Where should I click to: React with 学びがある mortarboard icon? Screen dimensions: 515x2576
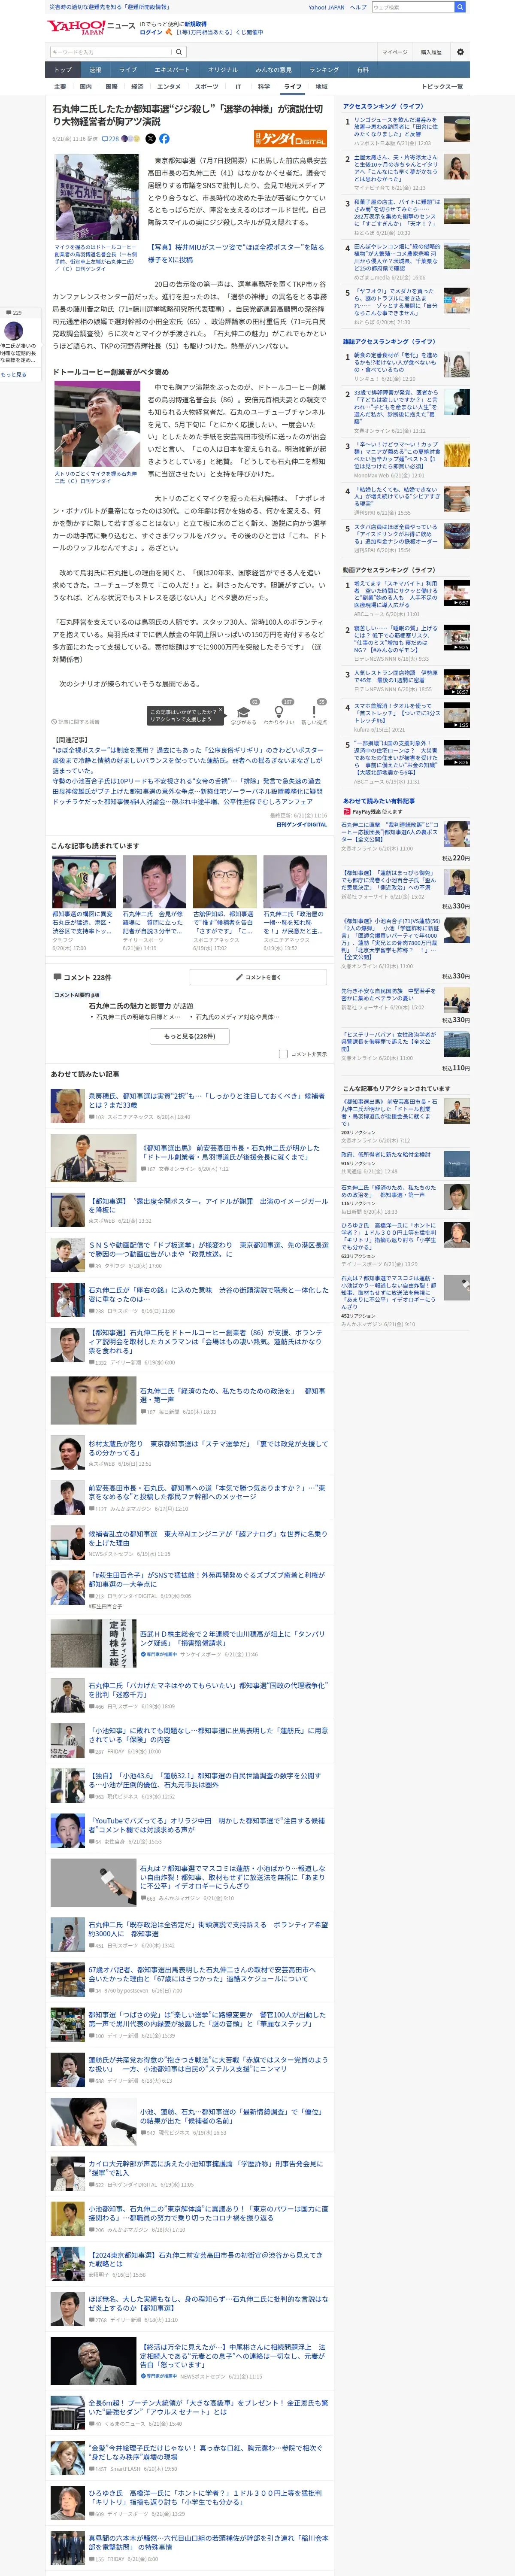[x=243, y=712]
